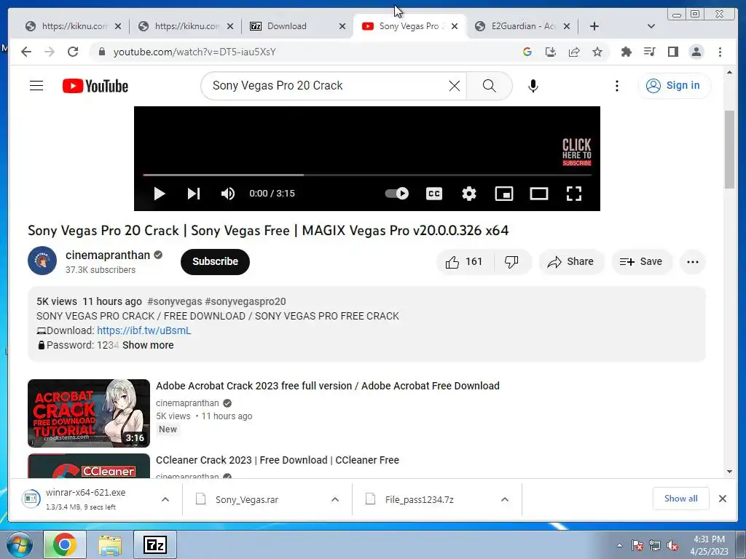Viewport: 746px width, 559px height.
Task: Dislike this video
Action: [512, 262]
